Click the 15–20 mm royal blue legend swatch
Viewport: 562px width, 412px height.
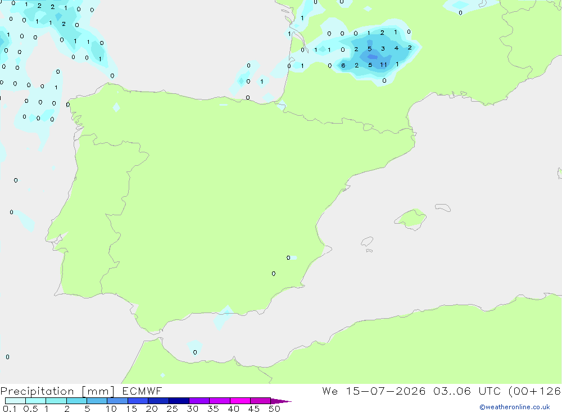(138, 401)
